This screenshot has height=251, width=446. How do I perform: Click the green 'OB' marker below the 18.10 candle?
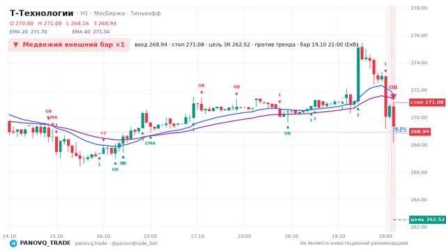click(288, 133)
